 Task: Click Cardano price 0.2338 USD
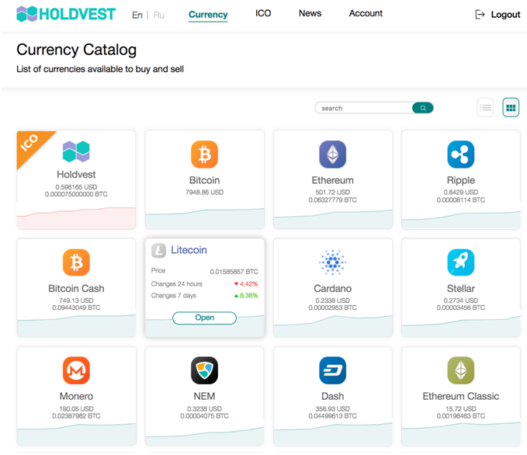(x=332, y=300)
